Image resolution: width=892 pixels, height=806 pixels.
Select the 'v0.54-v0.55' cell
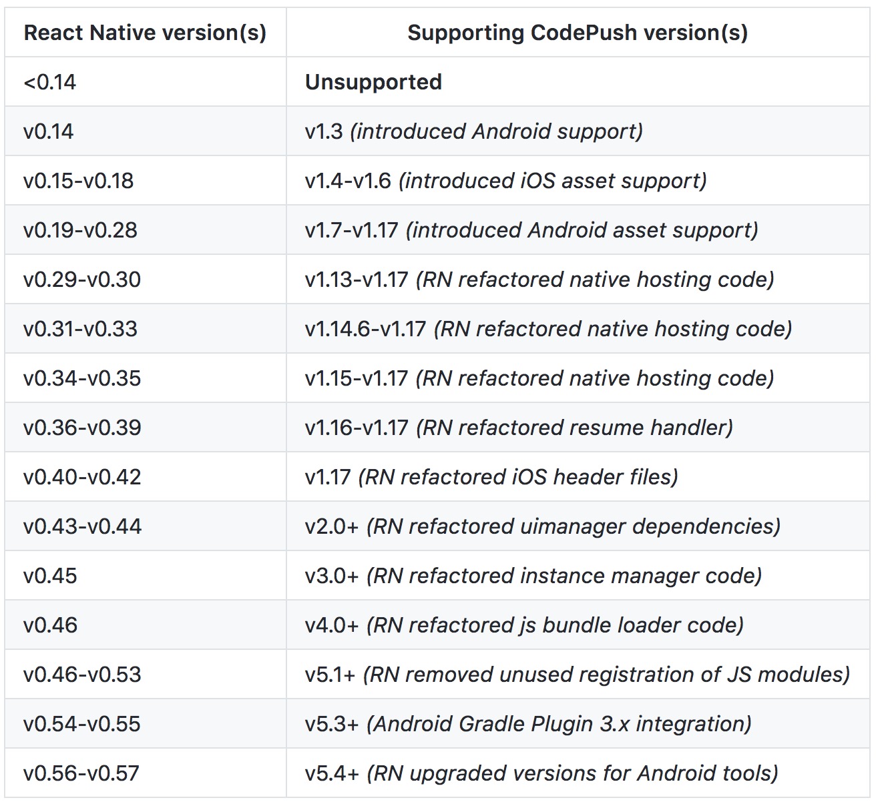point(146,723)
